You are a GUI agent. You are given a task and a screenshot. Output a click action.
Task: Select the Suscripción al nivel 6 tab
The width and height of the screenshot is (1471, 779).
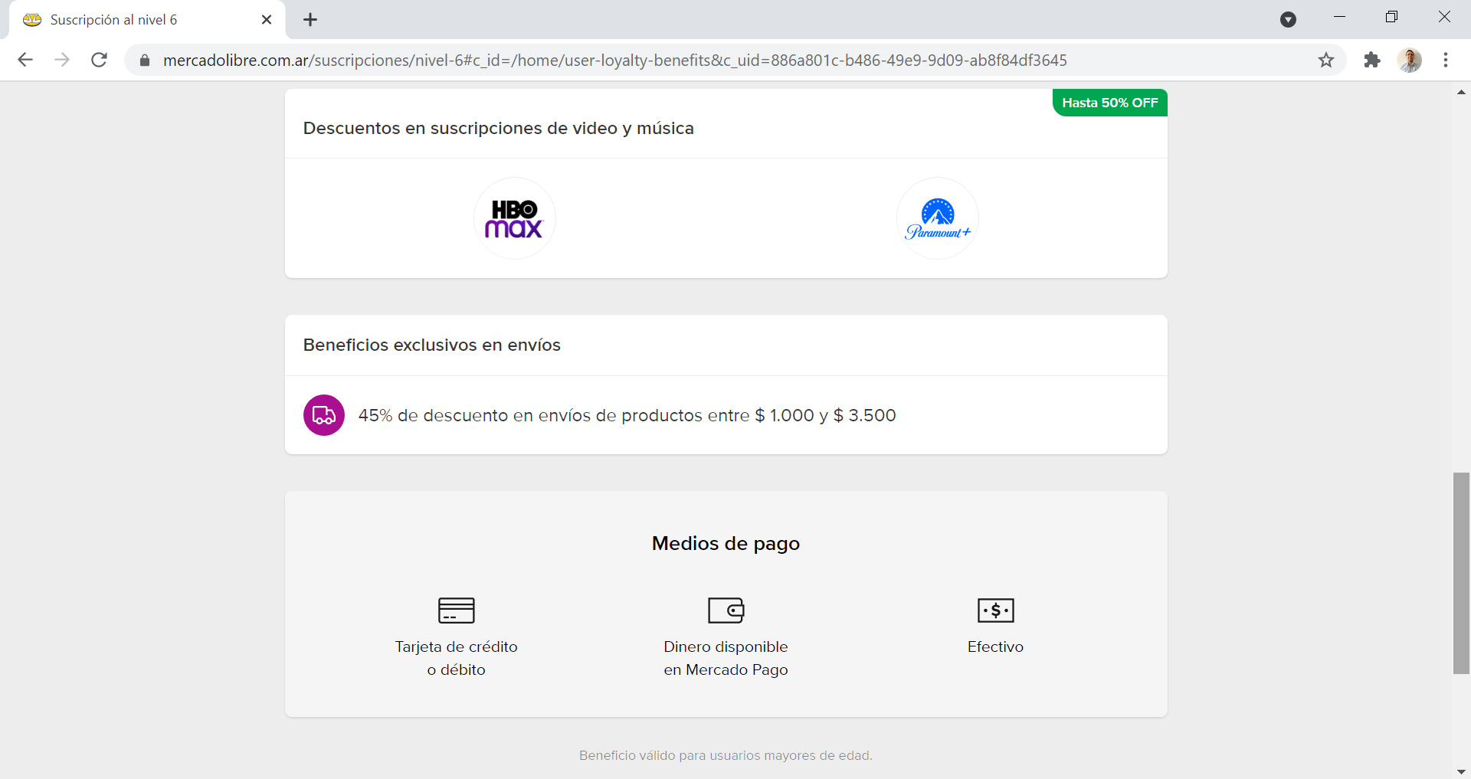pos(146,20)
